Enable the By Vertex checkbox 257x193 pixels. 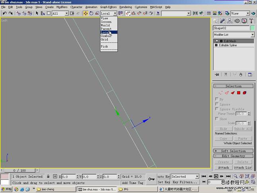tap(217, 99)
